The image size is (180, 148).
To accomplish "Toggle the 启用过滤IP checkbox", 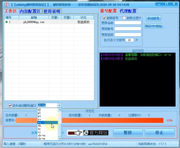I will [124, 18].
